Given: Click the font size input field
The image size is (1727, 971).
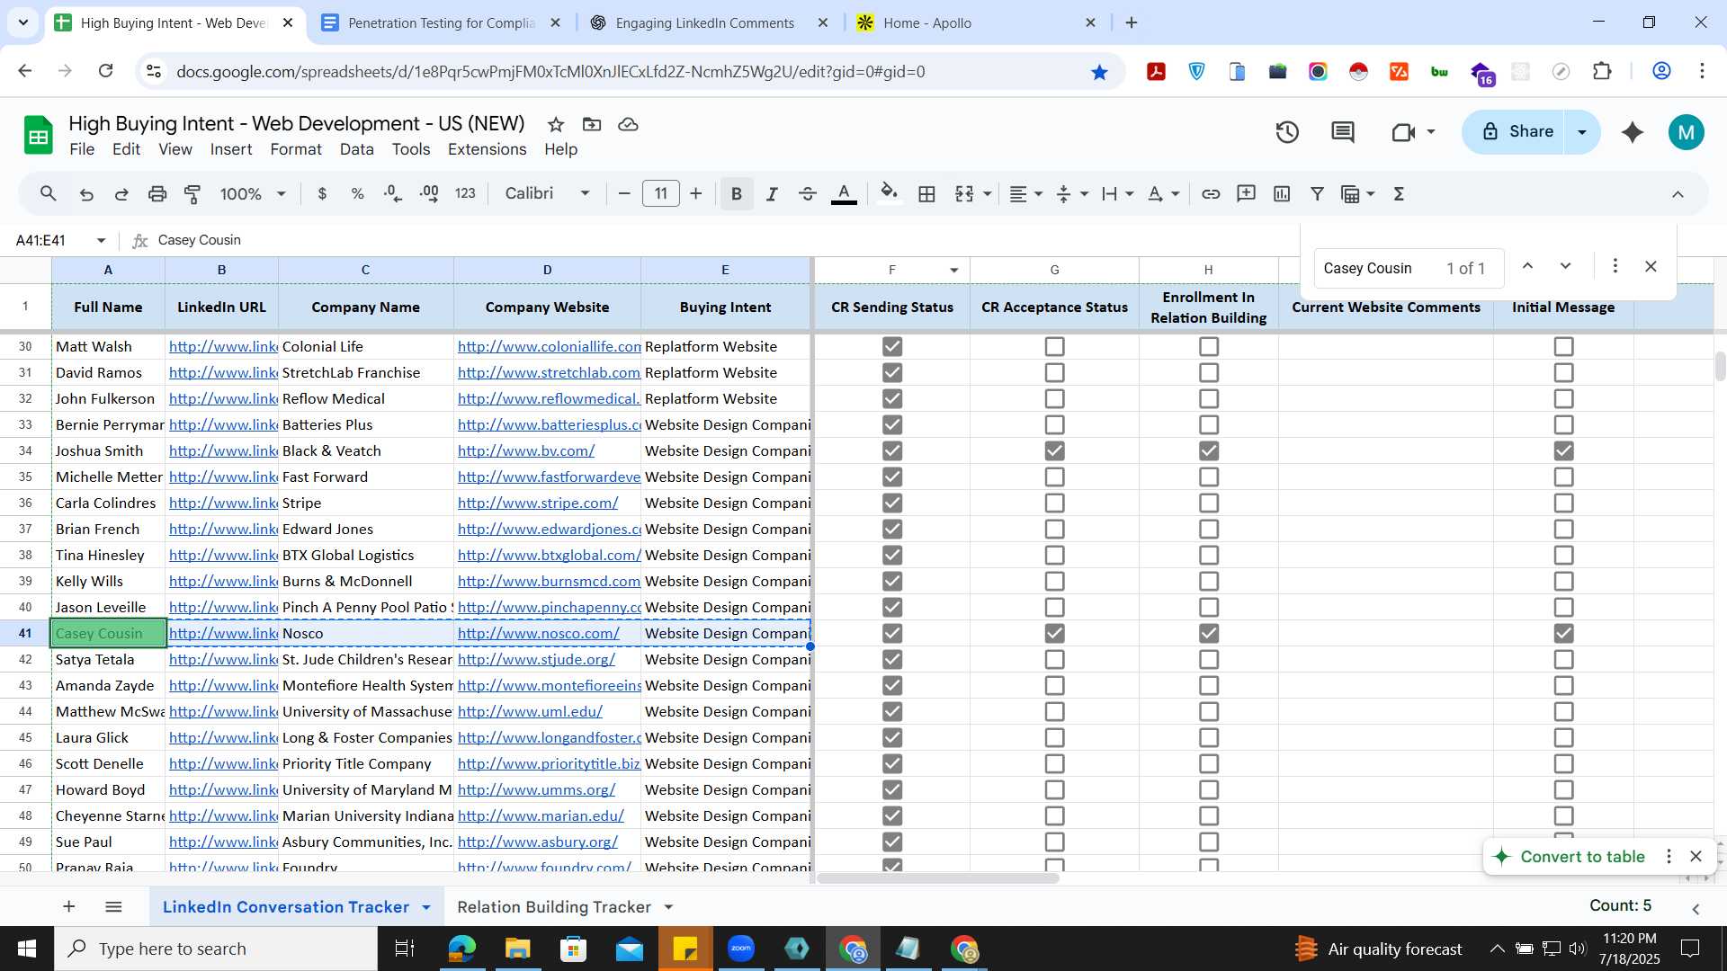Looking at the screenshot, I should [x=661, y=193].
